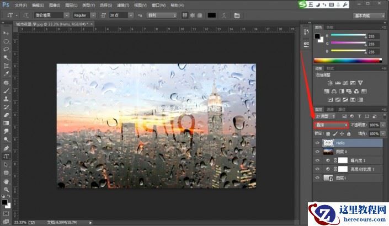The width and height of the screenshot is (389, 226).
Task: Open the fill slider dropdown
Action: (x=383, y=134)
